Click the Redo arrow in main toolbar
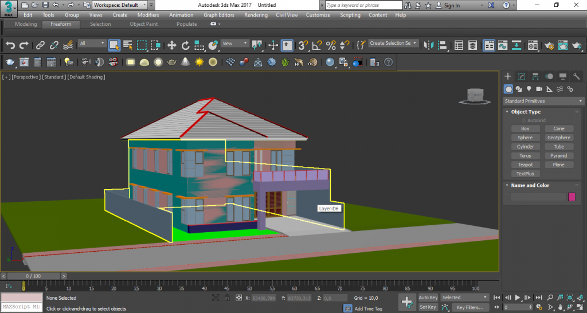Screen dimensions: 587x313 (x=24, y=45)
